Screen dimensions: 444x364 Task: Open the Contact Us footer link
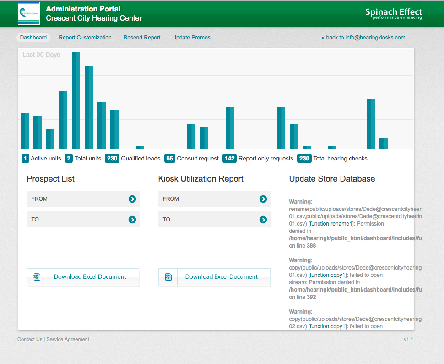[30, 339]
